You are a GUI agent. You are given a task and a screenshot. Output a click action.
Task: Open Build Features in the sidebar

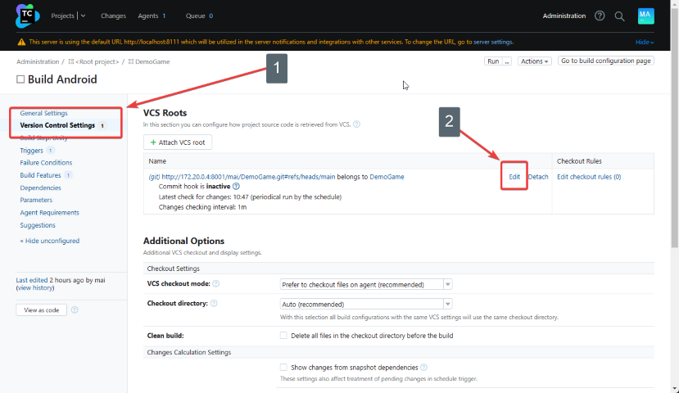click(41, 175)
